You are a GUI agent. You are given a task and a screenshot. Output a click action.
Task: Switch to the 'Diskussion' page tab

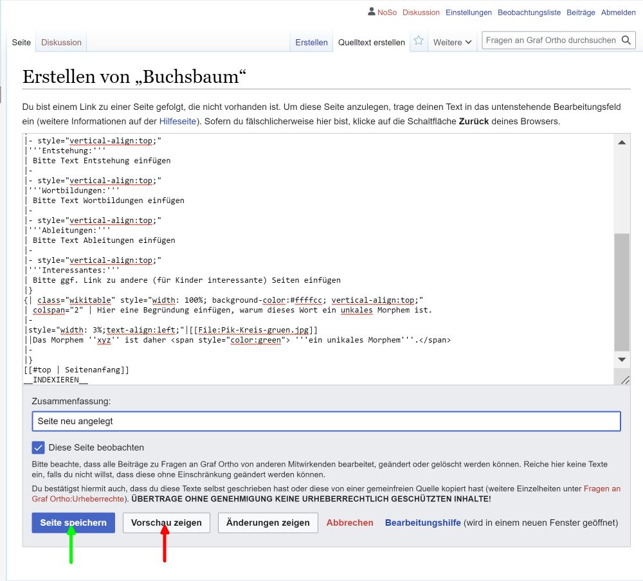pos(61,42)
